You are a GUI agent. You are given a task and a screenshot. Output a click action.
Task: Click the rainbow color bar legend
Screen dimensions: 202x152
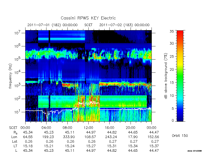(180, 76)
